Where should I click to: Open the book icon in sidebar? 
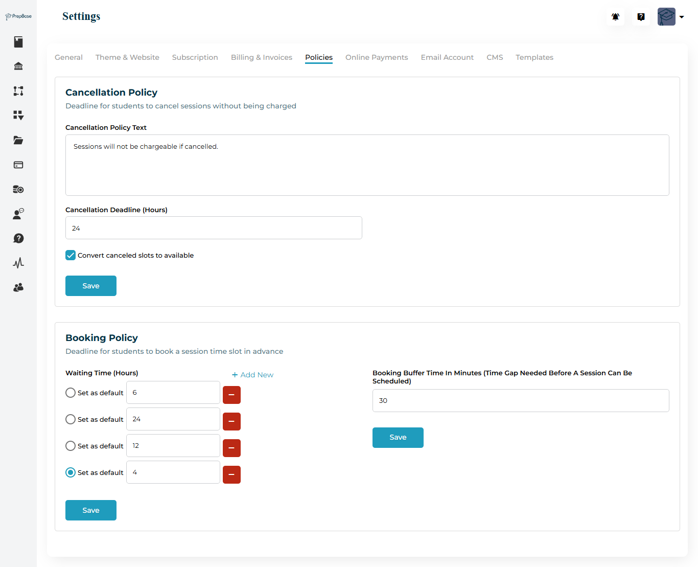[18, 42]
